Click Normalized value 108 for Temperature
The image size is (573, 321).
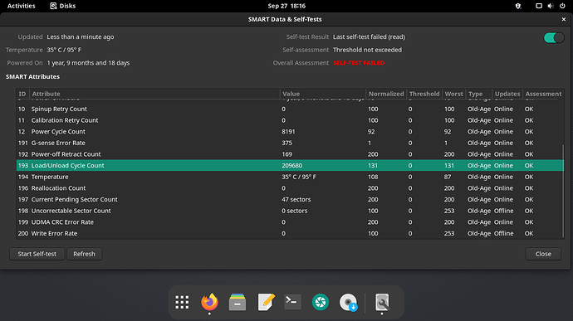(x=373, y=177)
